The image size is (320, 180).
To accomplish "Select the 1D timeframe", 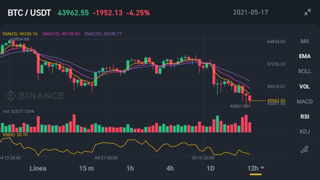I will 211,168.
